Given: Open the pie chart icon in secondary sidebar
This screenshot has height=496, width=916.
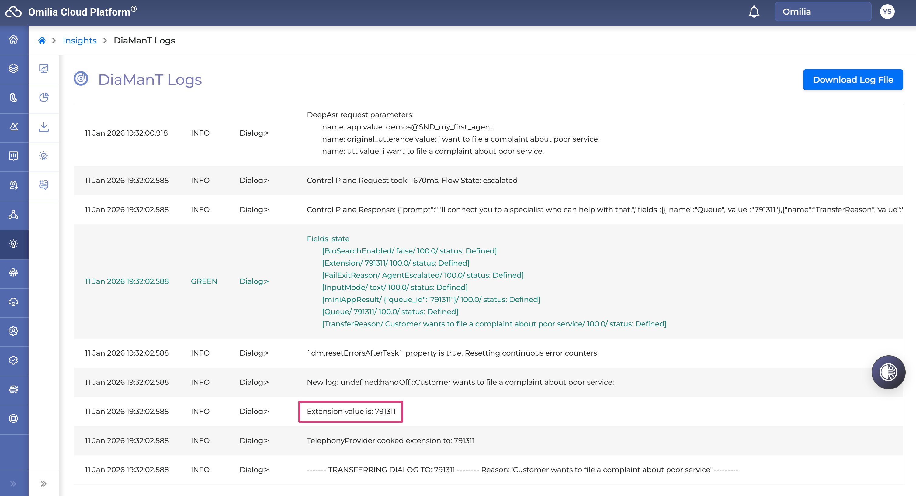Looking at the screenshot, I should (44, 97).
